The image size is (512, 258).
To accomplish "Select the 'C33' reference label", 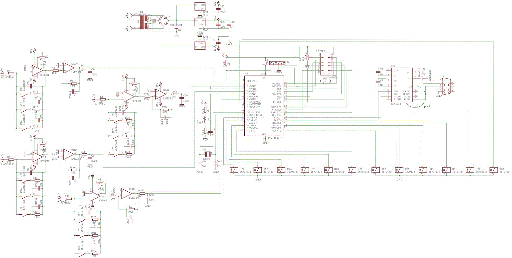I will 214,130.
